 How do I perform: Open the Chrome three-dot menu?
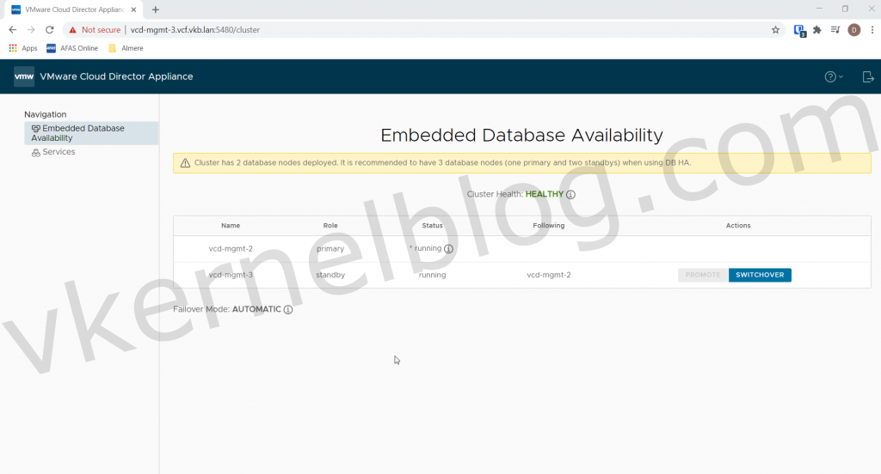click(x=872, y=30)
